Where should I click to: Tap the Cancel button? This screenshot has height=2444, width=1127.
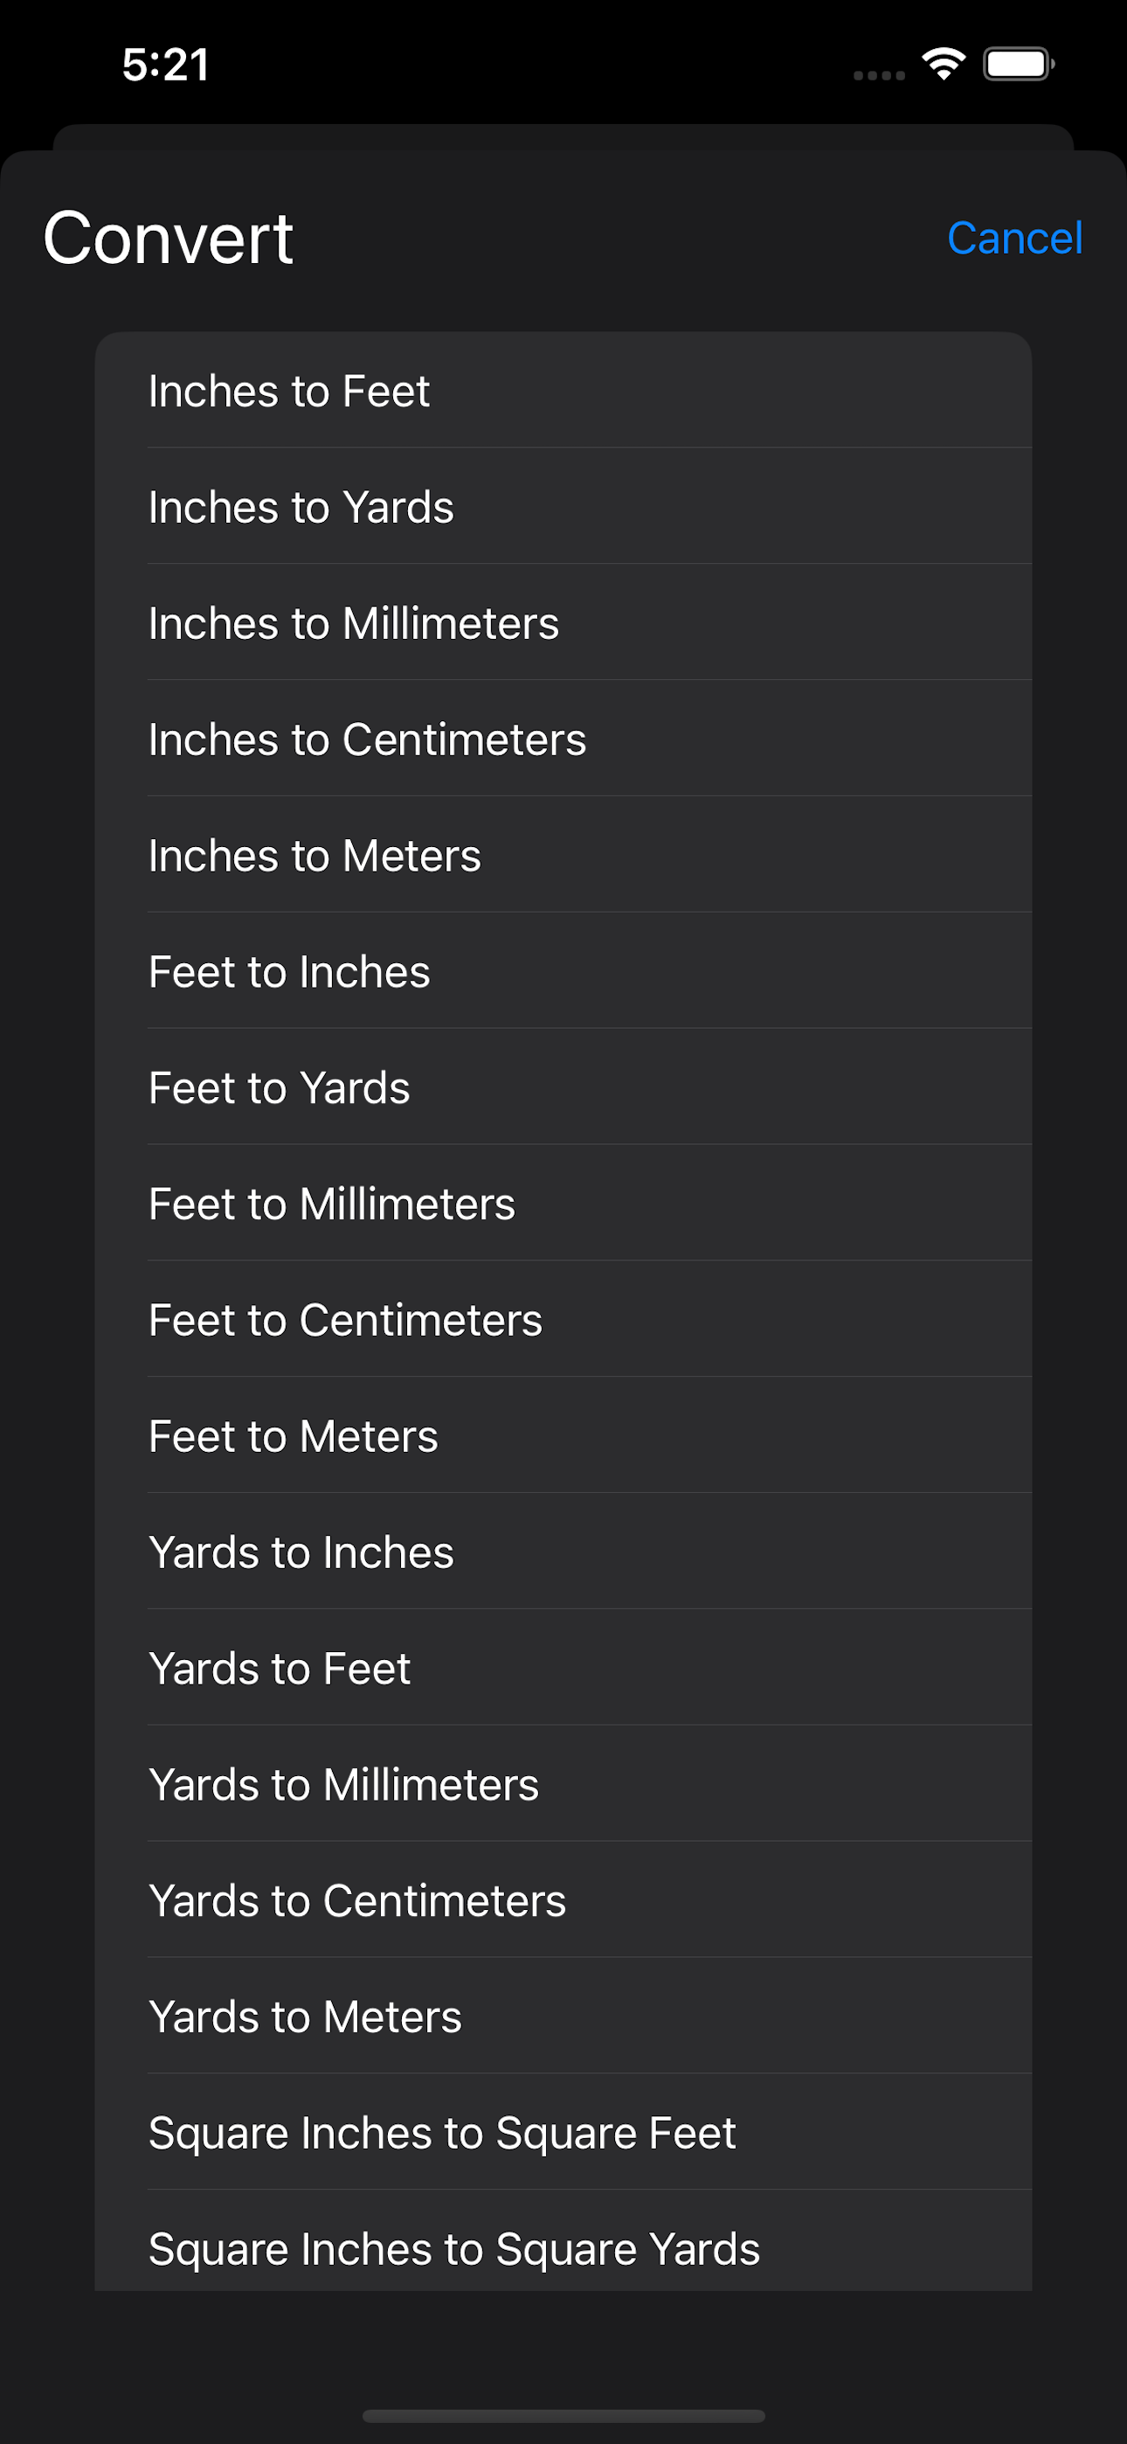(x=1014, y=238)
